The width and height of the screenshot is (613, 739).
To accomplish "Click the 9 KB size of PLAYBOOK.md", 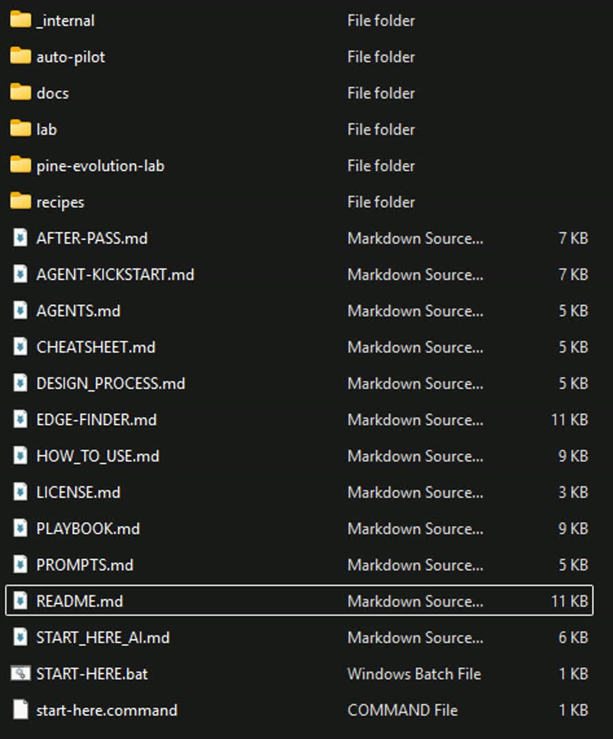I will pos(573,529).
